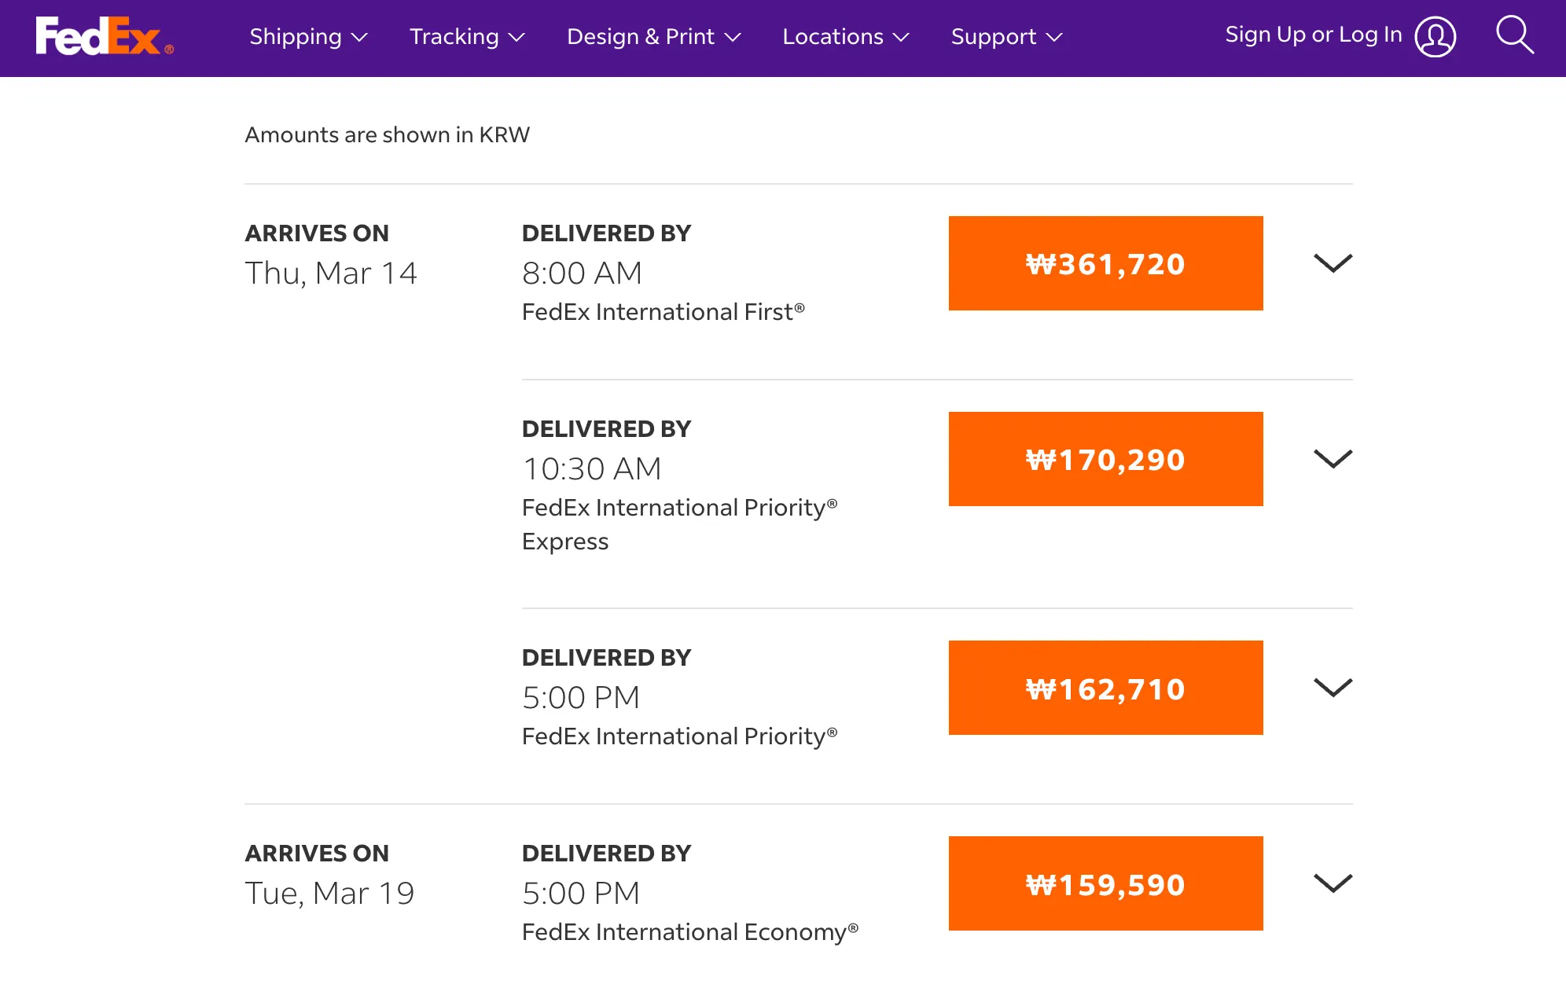The image size is (1566, 984).
Task: Open the Design & Print menu
Action: click(640, 36)
